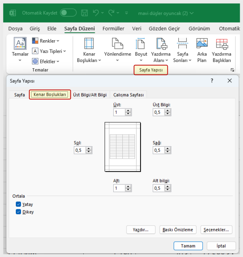Open the Üst Bilgi/Alt Bilgi tab
243x257 pixels.
point(90,95)
